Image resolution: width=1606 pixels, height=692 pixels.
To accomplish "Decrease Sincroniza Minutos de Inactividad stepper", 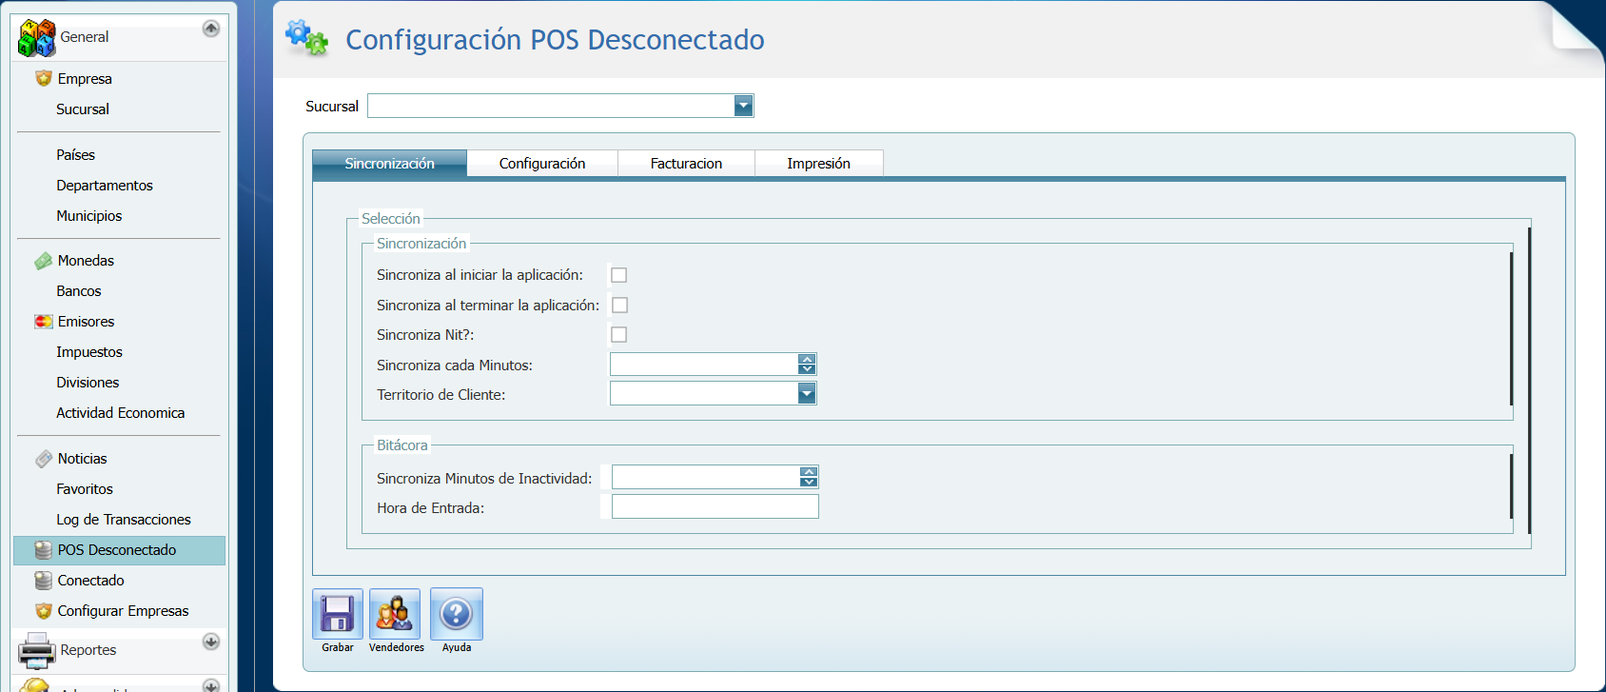I will 809,482.
